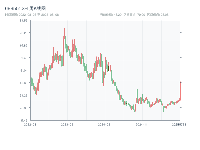Click y-axis label 84.59
Screen dimensions: 200x150
click(23, 20)
